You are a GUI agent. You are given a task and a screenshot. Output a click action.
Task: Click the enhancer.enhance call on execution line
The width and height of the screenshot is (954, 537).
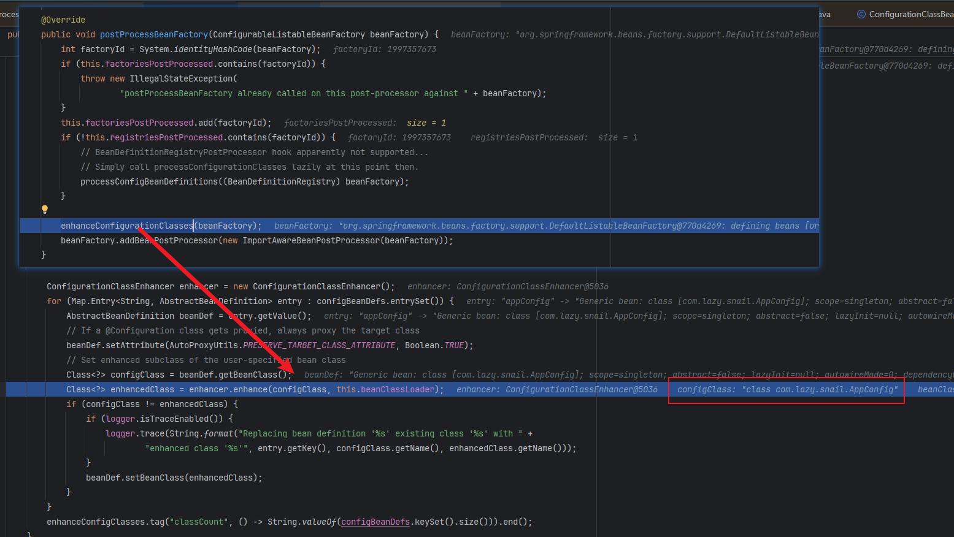228,389
